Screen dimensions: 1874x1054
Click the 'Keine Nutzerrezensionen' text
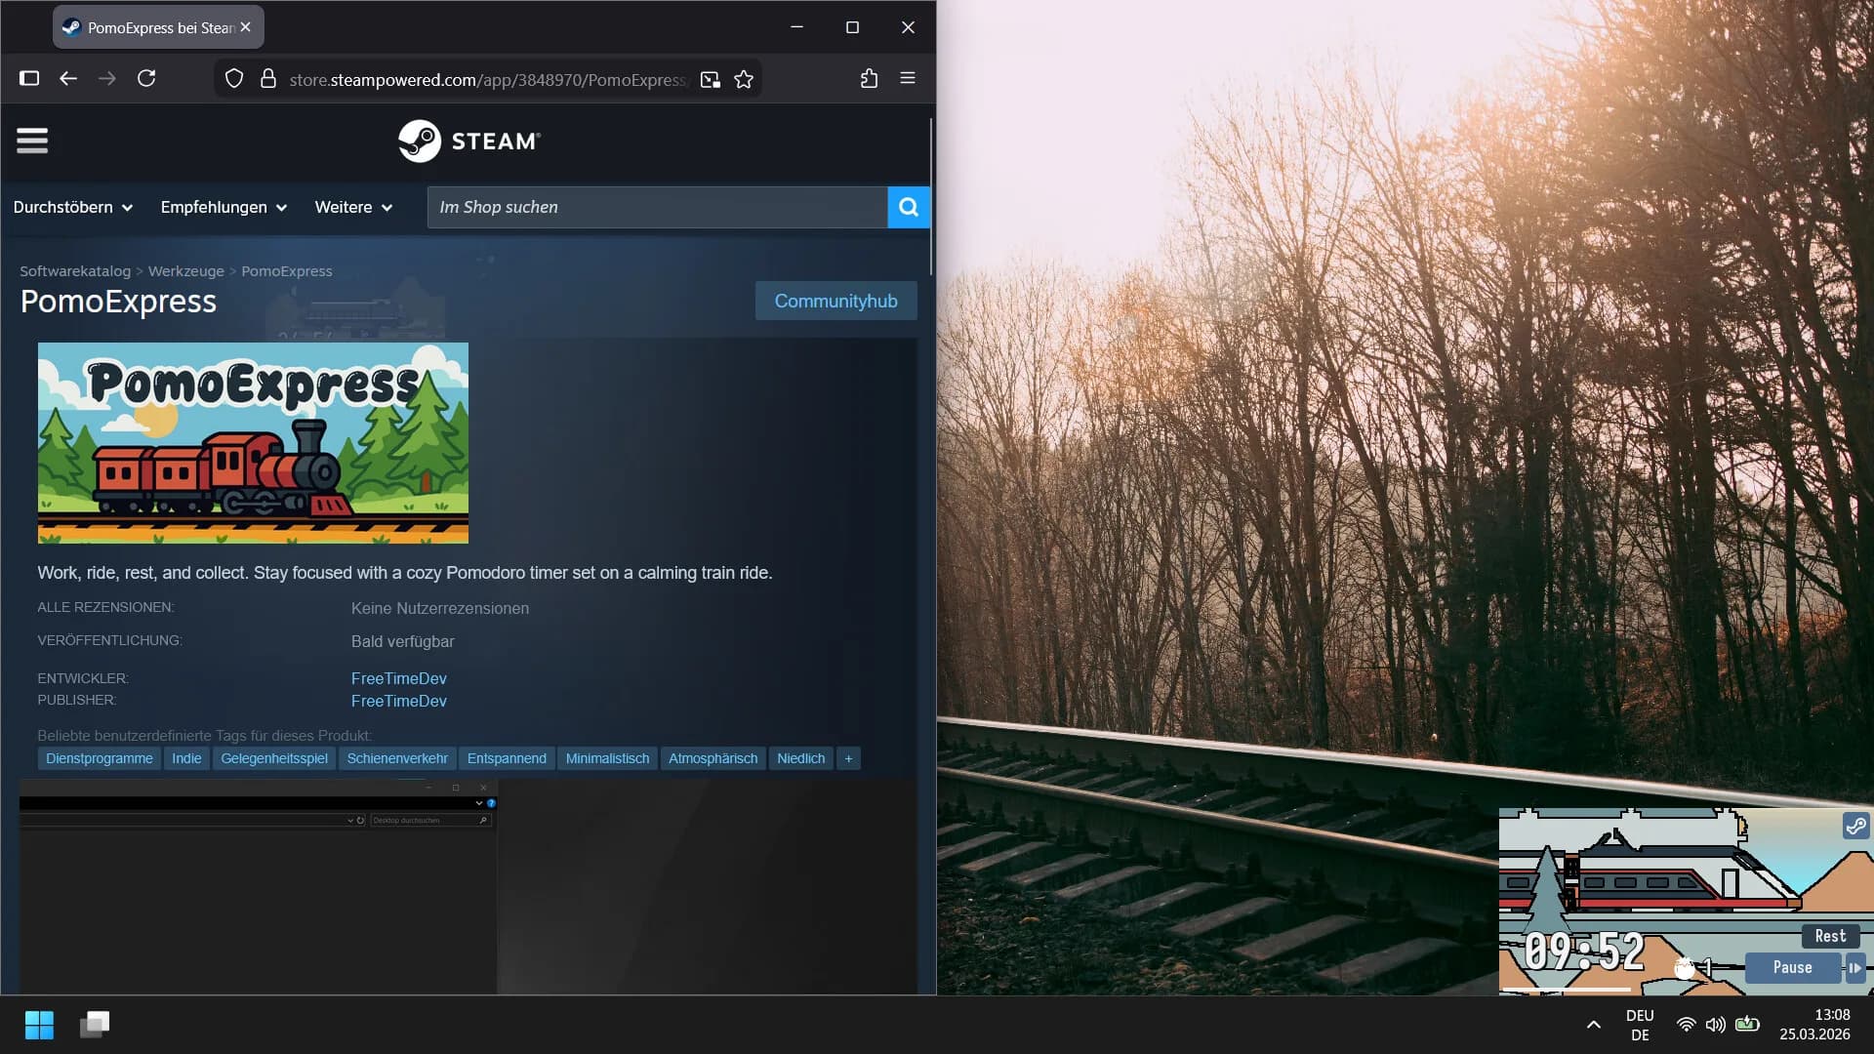point(440,608)
